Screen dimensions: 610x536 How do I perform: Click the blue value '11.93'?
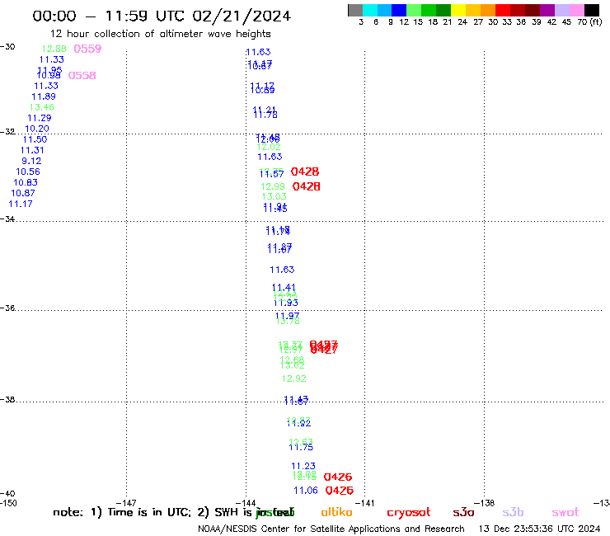click(x=286, y=303)
